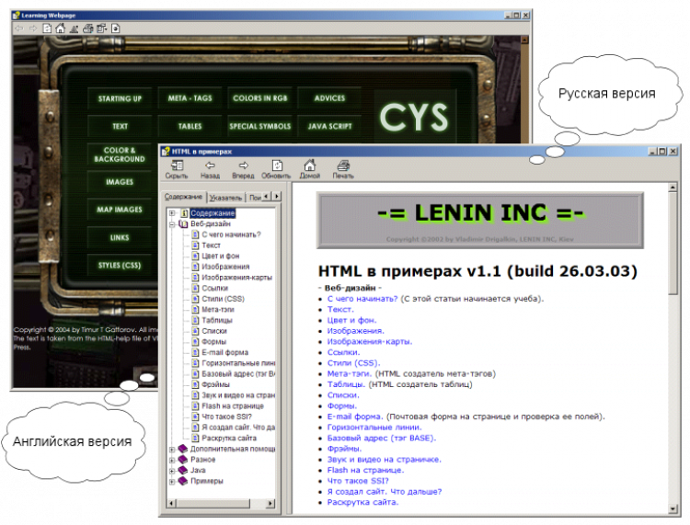Click the page icon beside Списки tree item
Screen dimensions: 690x525
click(195, 331)
